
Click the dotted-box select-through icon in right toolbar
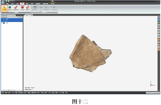click(x=159, y=42)
